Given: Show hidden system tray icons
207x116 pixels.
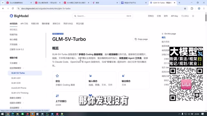Looking at the screenshot, I should [x=179, y=114].
